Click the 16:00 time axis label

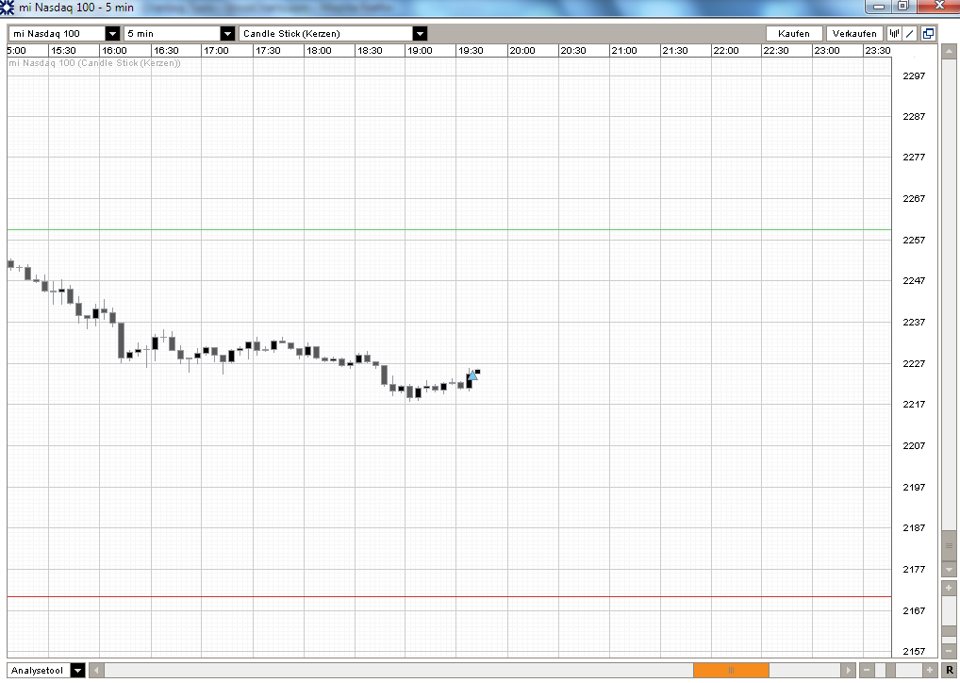(x=114, y=51)
